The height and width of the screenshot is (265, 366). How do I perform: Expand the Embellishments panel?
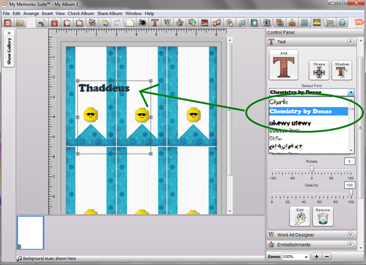(351, 244)
